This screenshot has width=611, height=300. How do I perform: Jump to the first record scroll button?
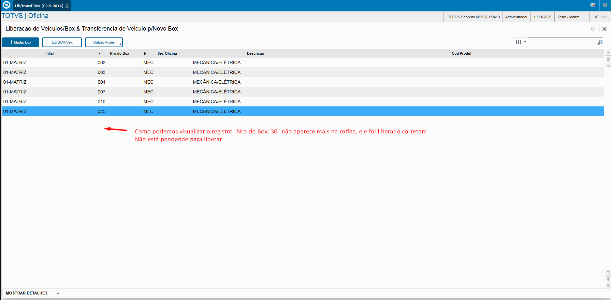pos(608,52)
